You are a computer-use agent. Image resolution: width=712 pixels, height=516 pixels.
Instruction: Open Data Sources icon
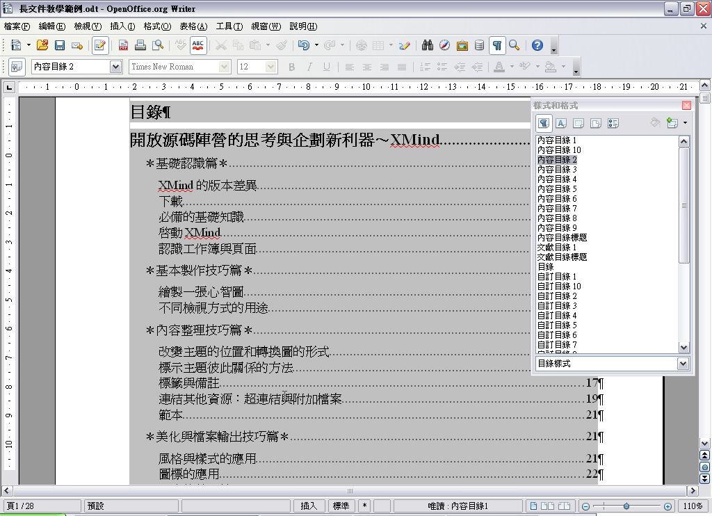pos(479,45)
